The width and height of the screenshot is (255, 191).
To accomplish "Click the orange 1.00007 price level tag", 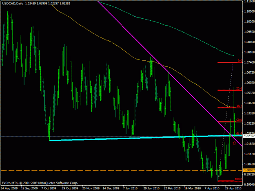I will click(249, 170).
